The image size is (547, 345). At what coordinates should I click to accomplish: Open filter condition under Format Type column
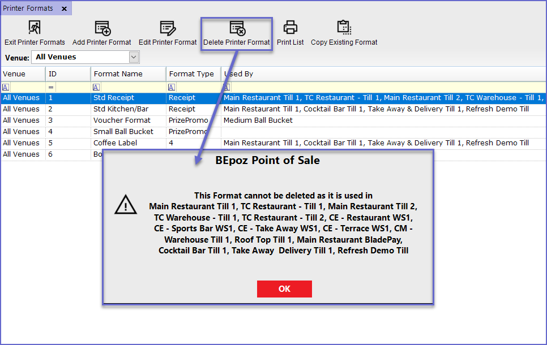171,87
